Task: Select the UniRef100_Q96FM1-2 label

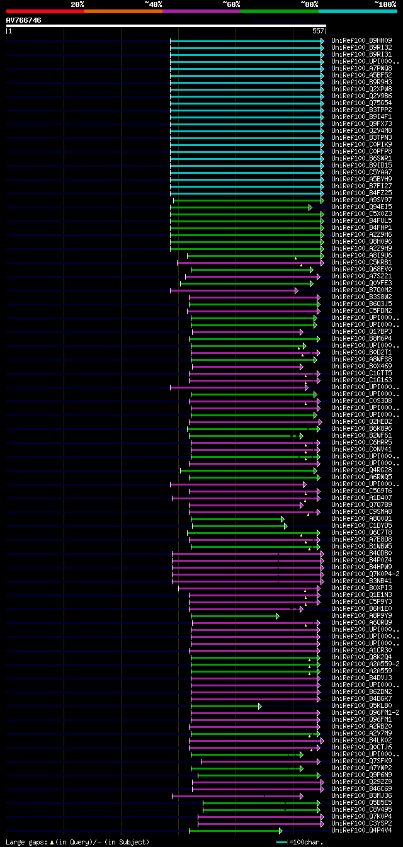Action: pyautogui.click(x=366, y=713)
